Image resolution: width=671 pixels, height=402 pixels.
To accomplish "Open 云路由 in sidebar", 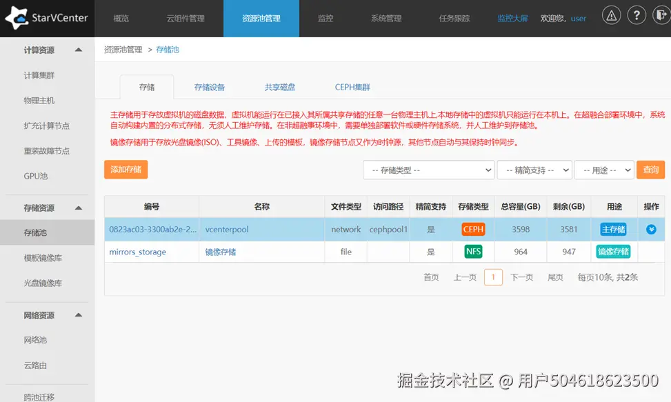I will [36, 365].
